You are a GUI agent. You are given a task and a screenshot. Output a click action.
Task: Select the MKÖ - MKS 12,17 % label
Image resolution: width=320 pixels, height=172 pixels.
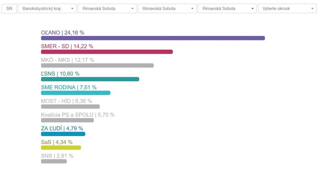coord(67,60)
